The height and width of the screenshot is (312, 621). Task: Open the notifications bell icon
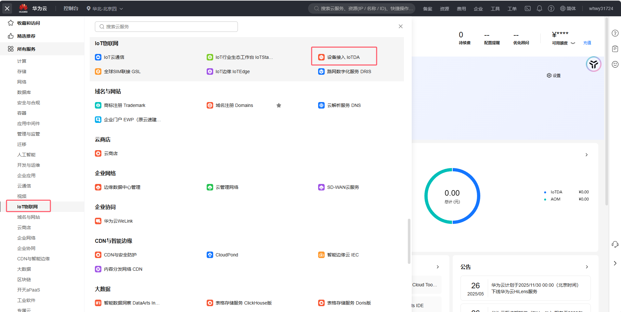(539, 8)
